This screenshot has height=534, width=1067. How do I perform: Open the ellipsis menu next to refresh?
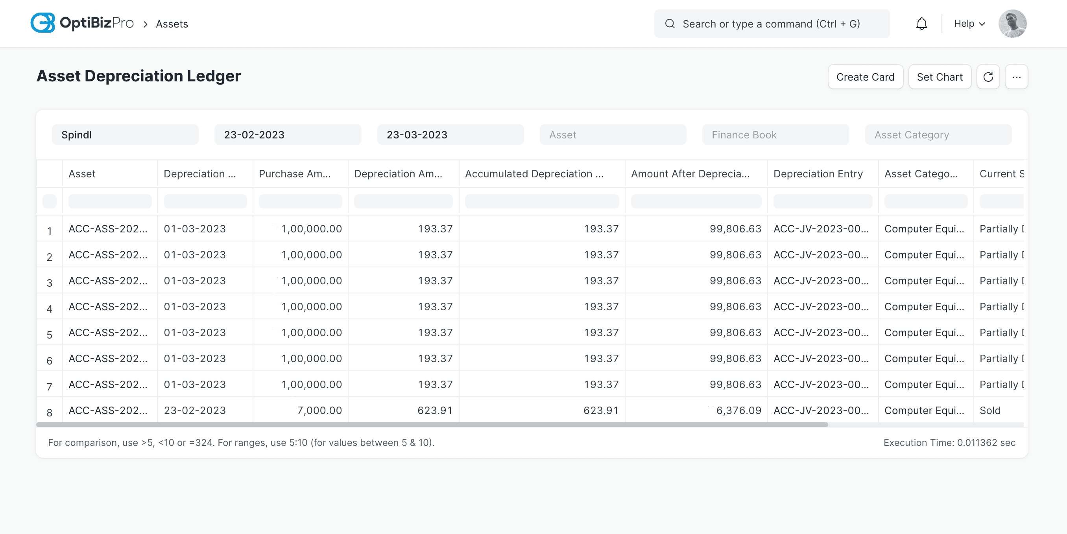coord(1017,77)
